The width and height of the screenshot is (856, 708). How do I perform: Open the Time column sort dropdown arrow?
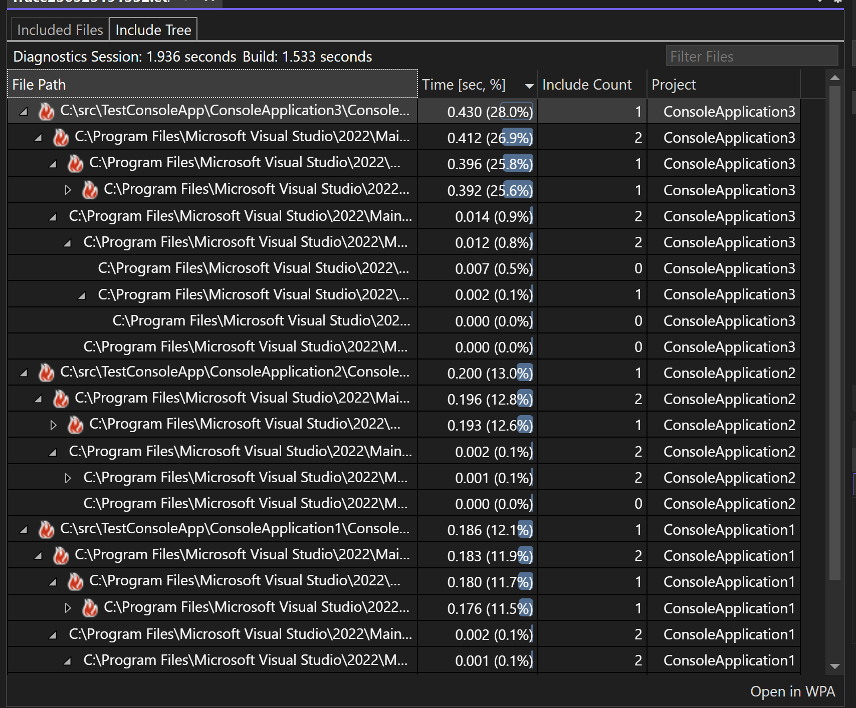point(529,85)
